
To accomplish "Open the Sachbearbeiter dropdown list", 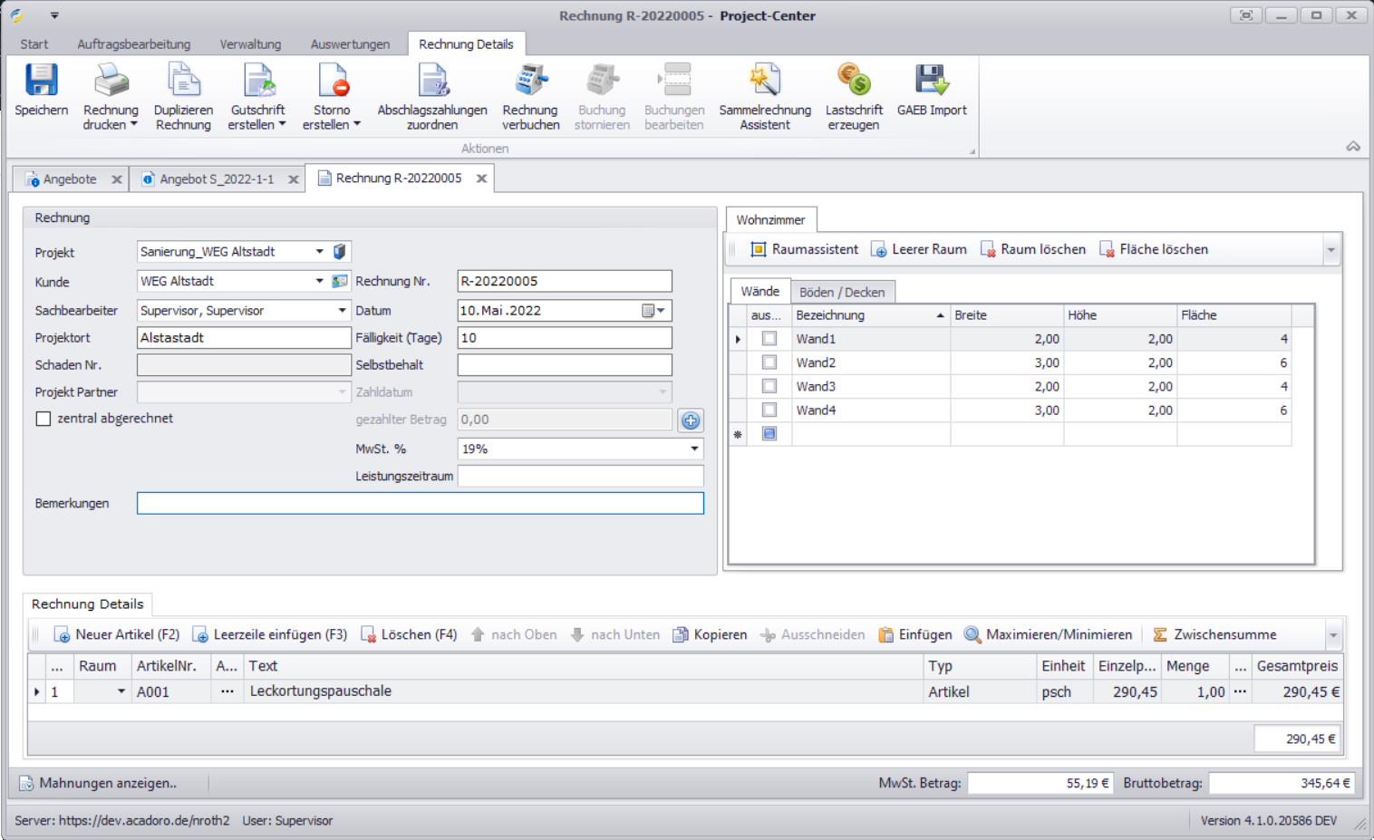I will (342, 311).
